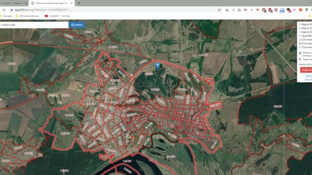This screenshot has height=175, width=312.
Task: View site info via the lock icon
Action: [x=12, y=10]
